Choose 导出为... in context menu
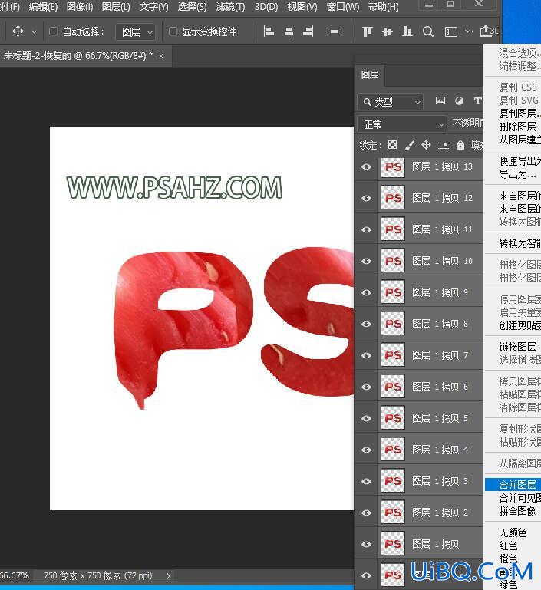The image size is (541, 590). (517, 174)
